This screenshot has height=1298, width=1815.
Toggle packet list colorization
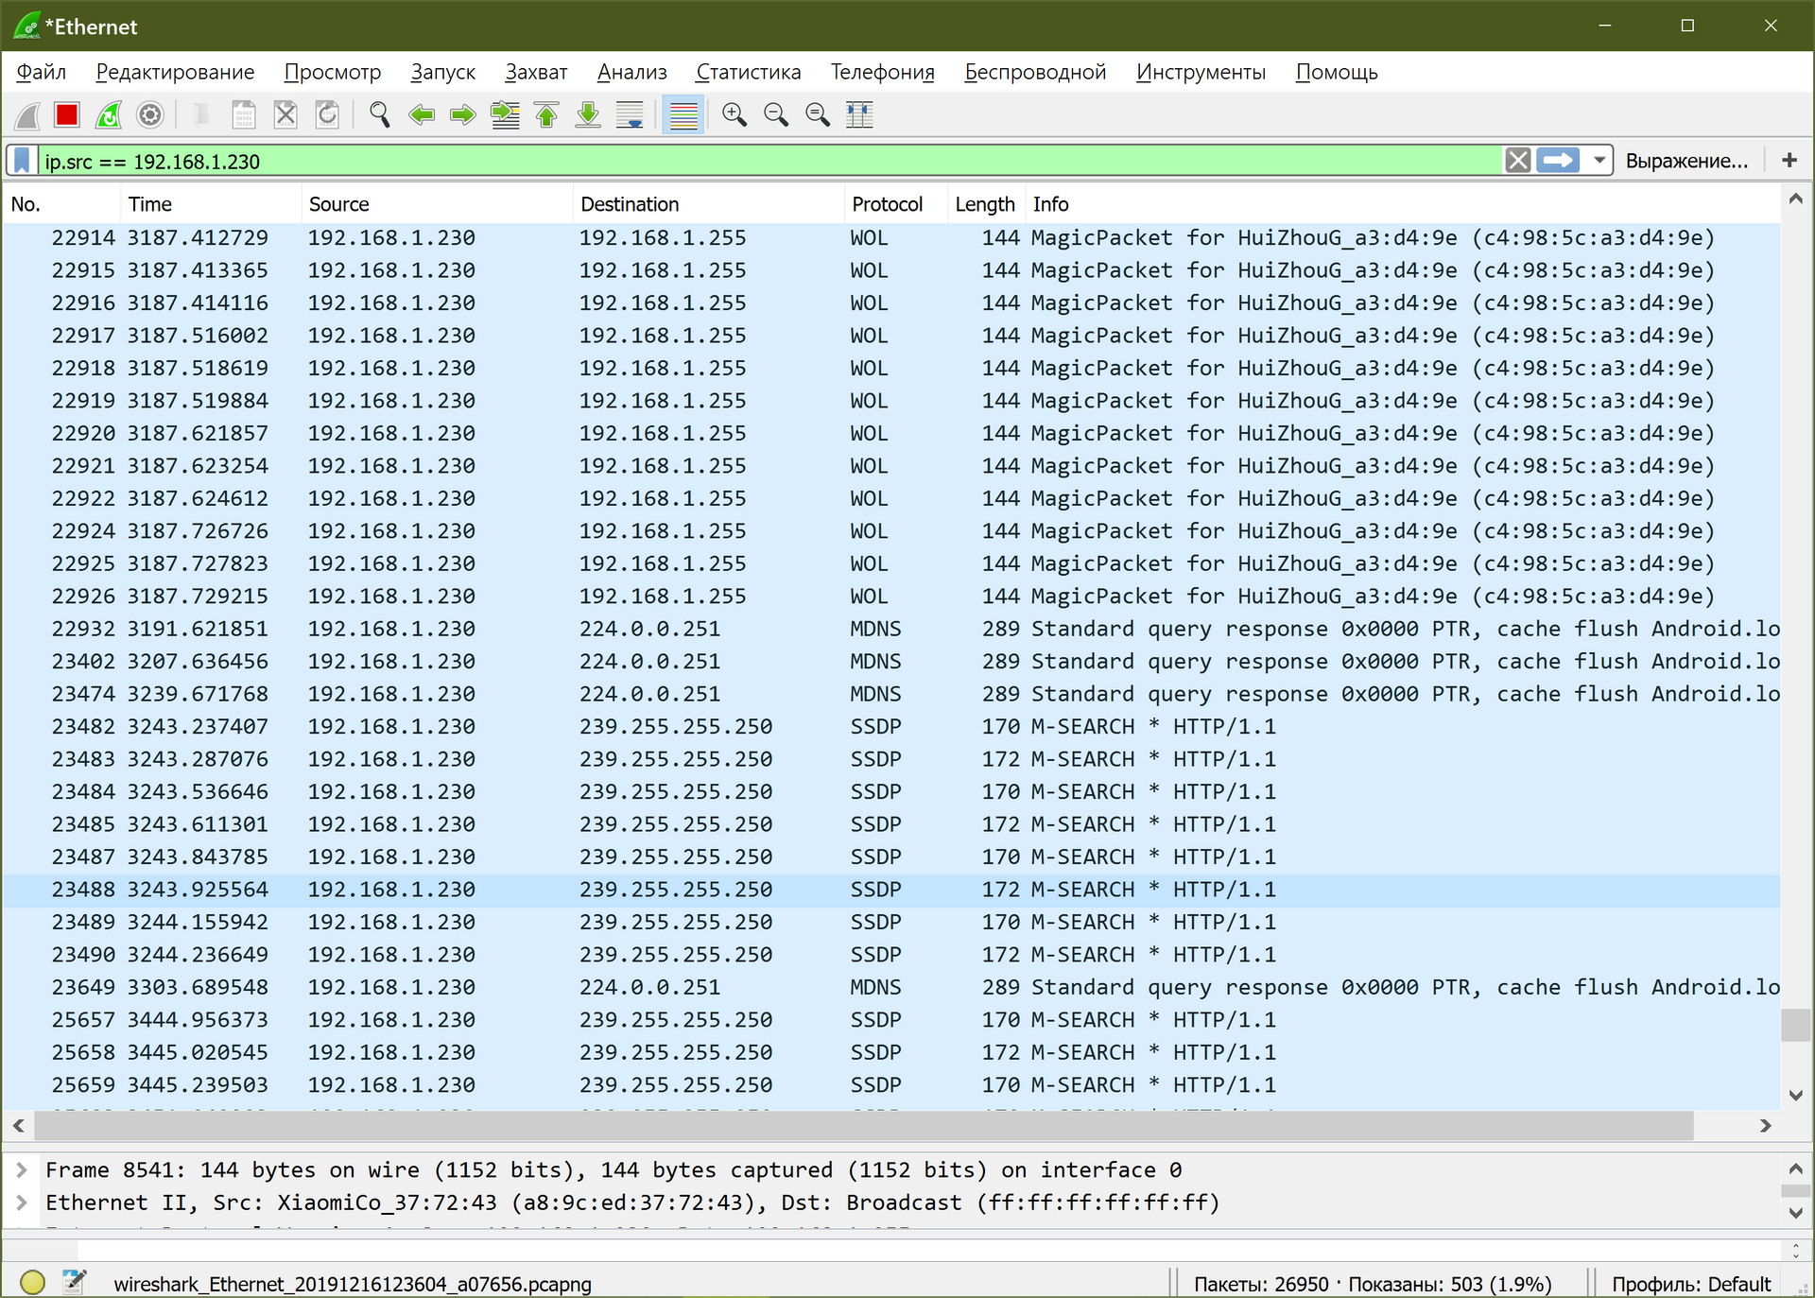(x=683, y=115)
